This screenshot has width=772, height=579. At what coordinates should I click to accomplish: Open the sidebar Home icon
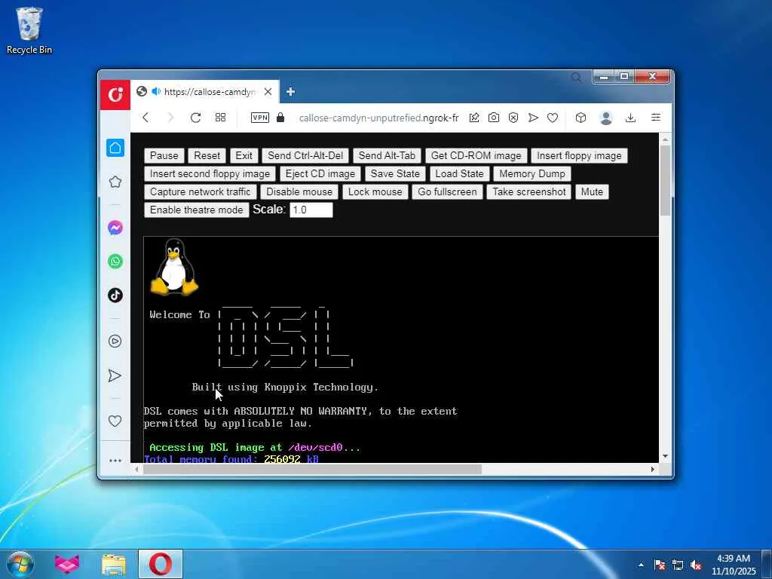point(115,148)
